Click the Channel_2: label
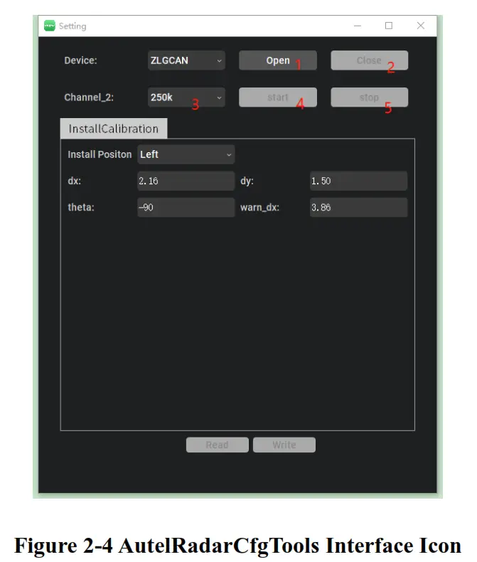The width and height of the screenshot is (477, 562). tap(89, 97)
